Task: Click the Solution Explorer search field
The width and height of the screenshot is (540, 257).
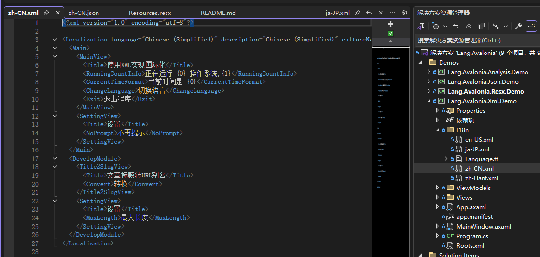Action: (477, 41)
